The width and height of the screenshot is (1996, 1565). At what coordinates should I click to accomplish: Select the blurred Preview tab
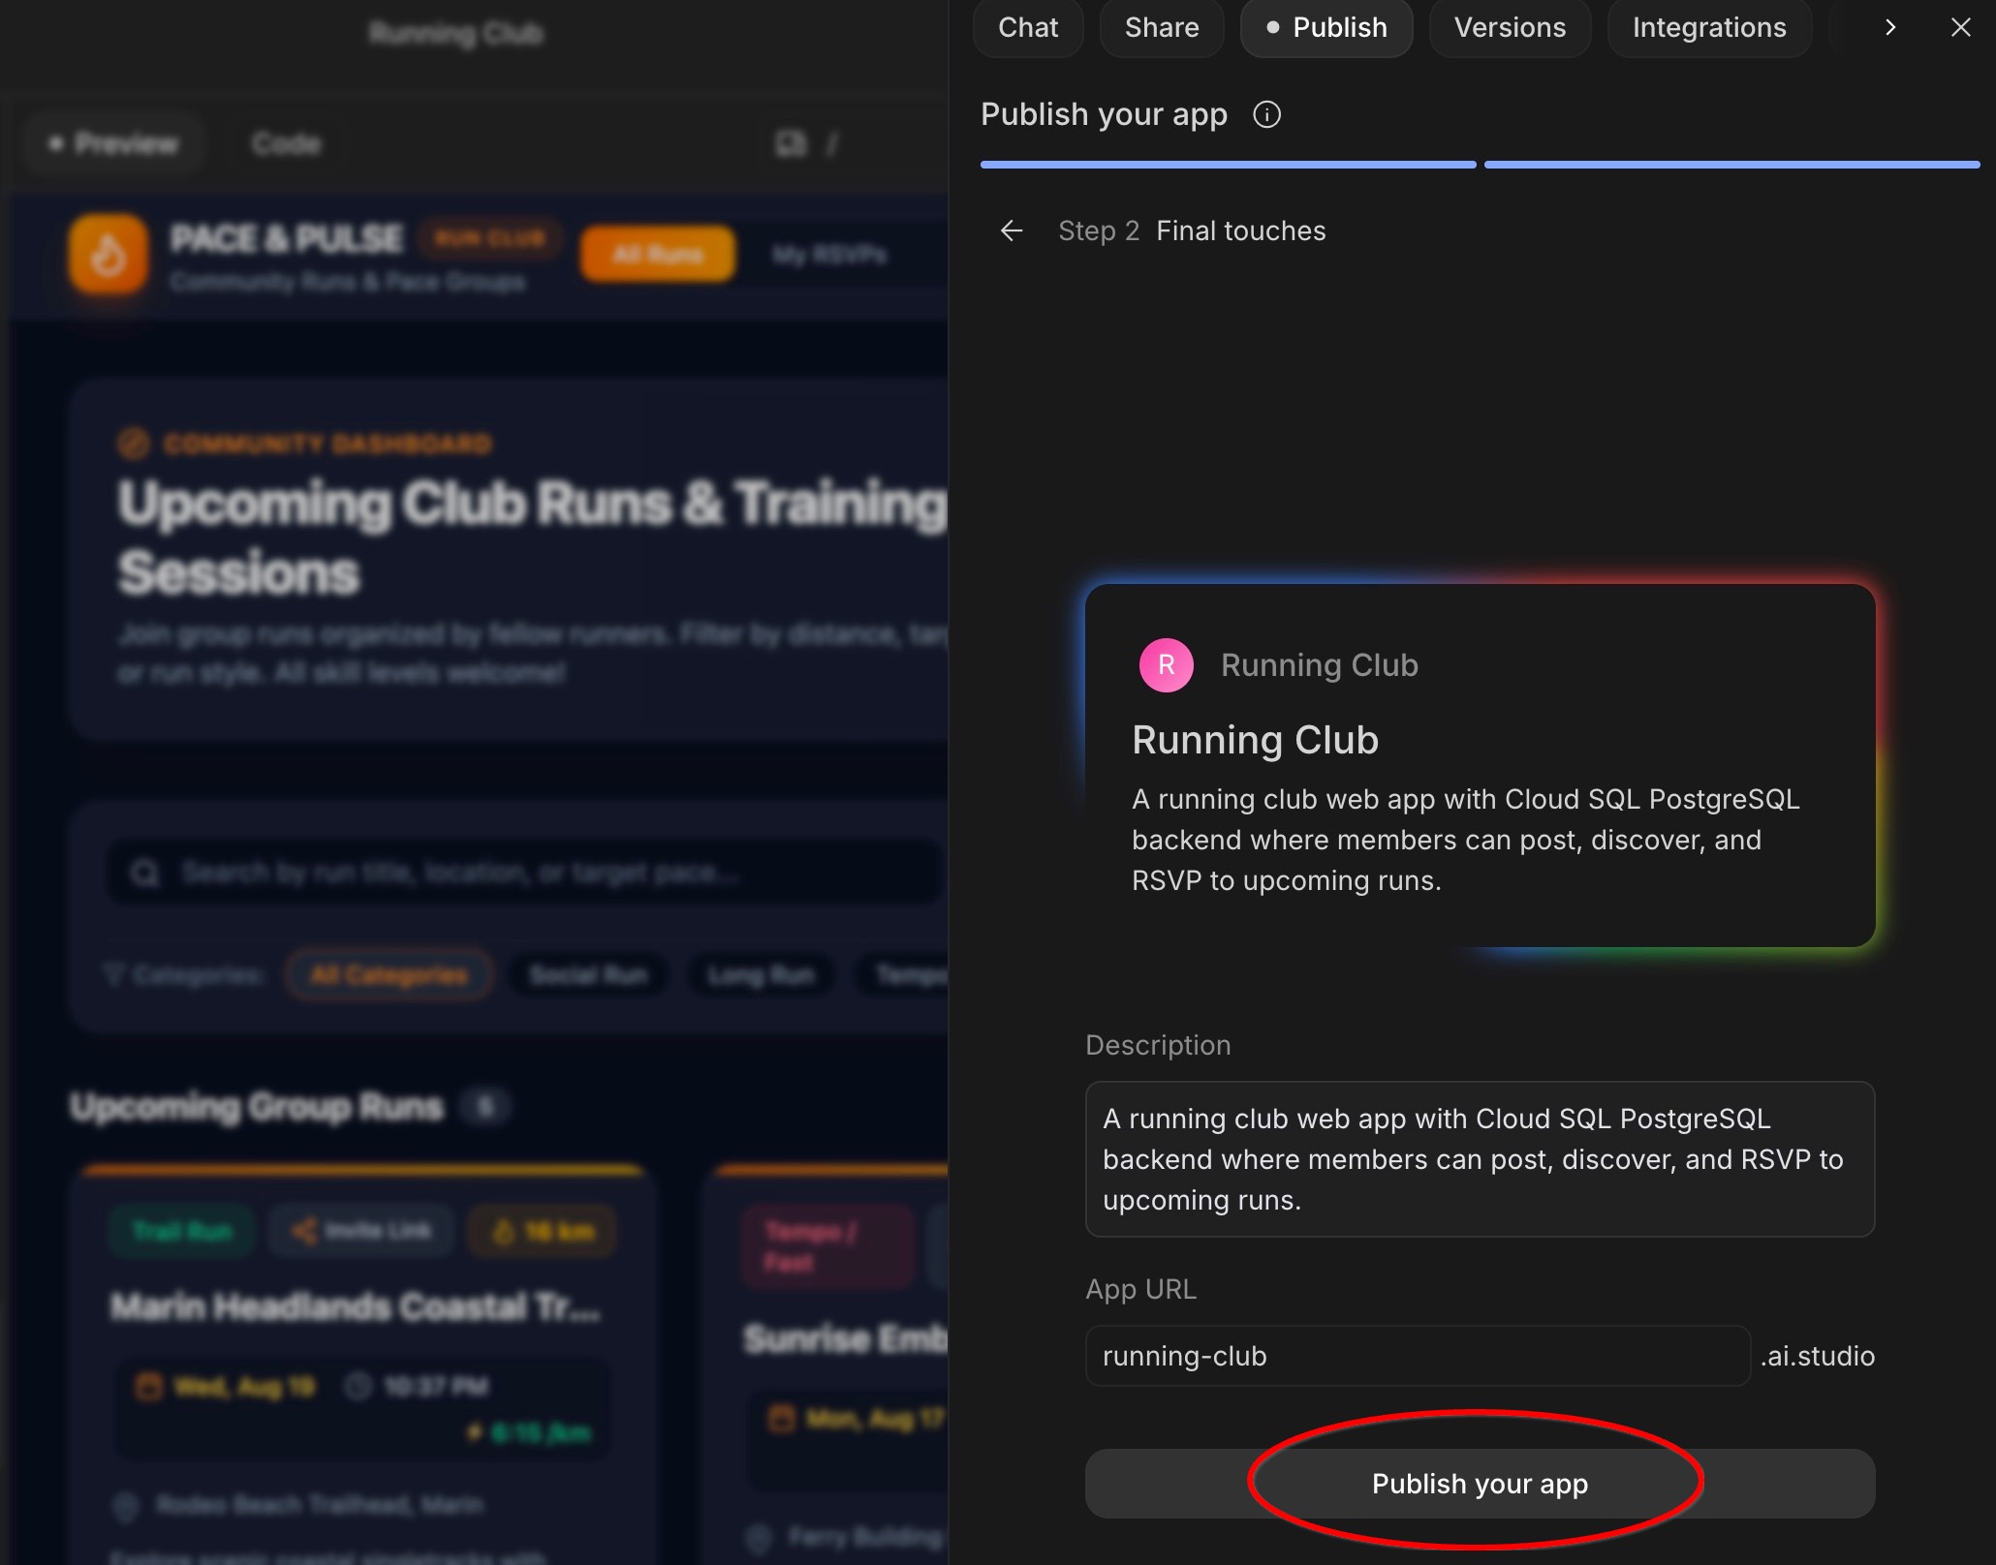coord(114,144)
